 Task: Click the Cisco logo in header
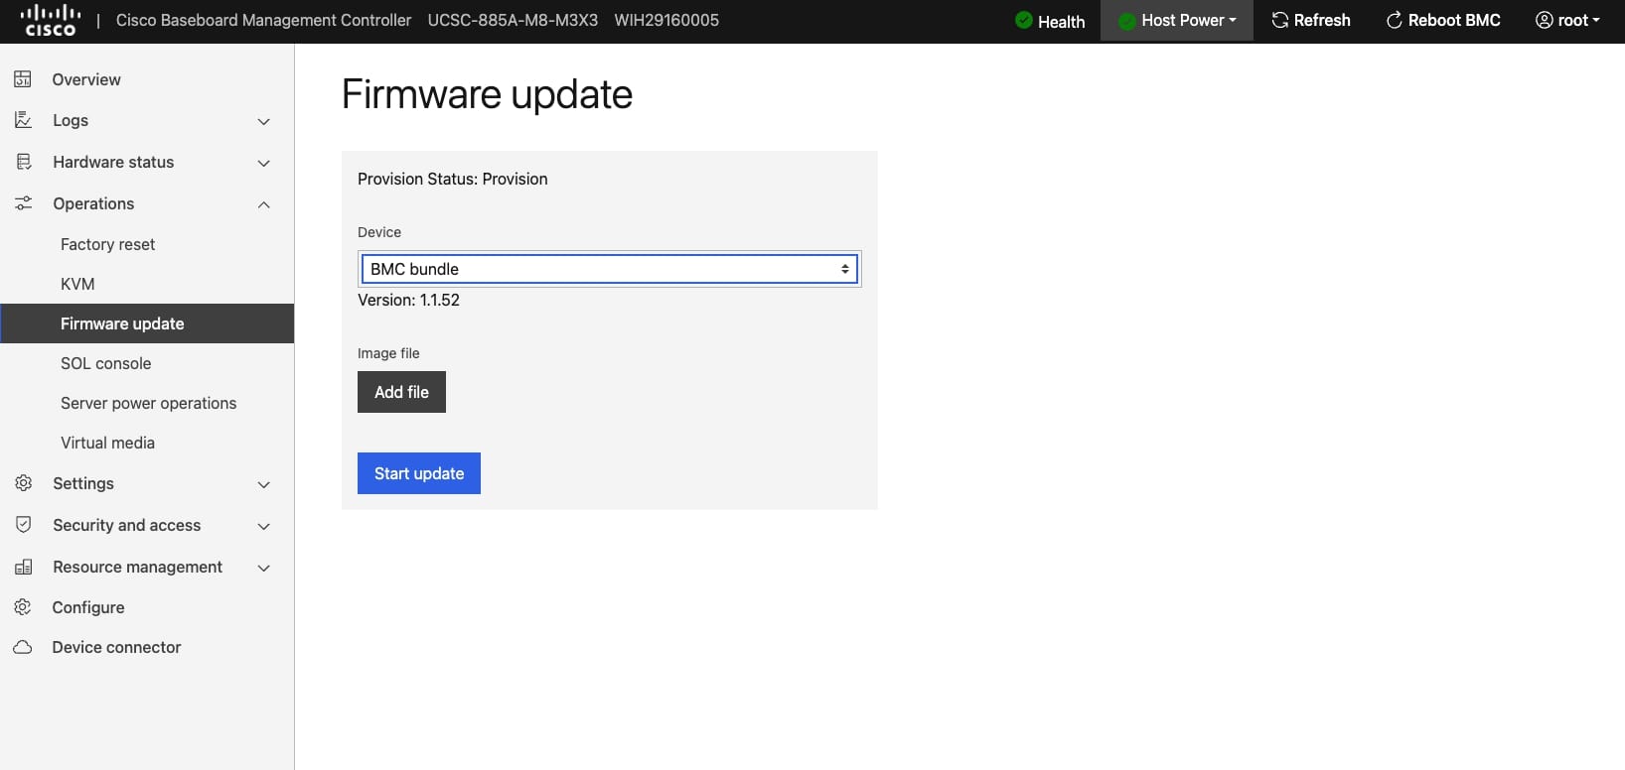tap(51, 20)
